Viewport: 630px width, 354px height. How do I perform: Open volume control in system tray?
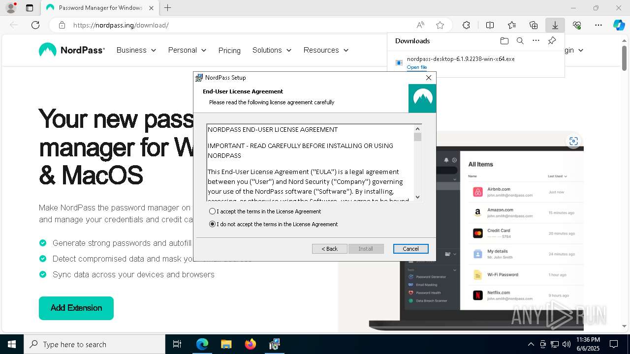[x=567, y=344]
